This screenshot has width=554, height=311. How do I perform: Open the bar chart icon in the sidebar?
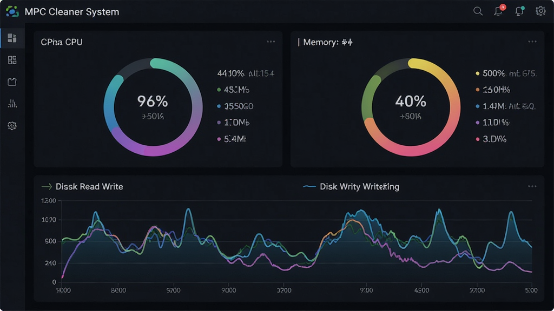coord(12,104)
